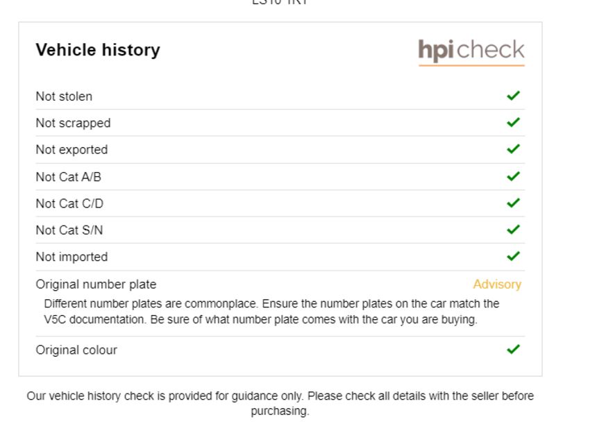Open the hpi check logo
This screenshot has height=424, width=590.
[471, 51]
